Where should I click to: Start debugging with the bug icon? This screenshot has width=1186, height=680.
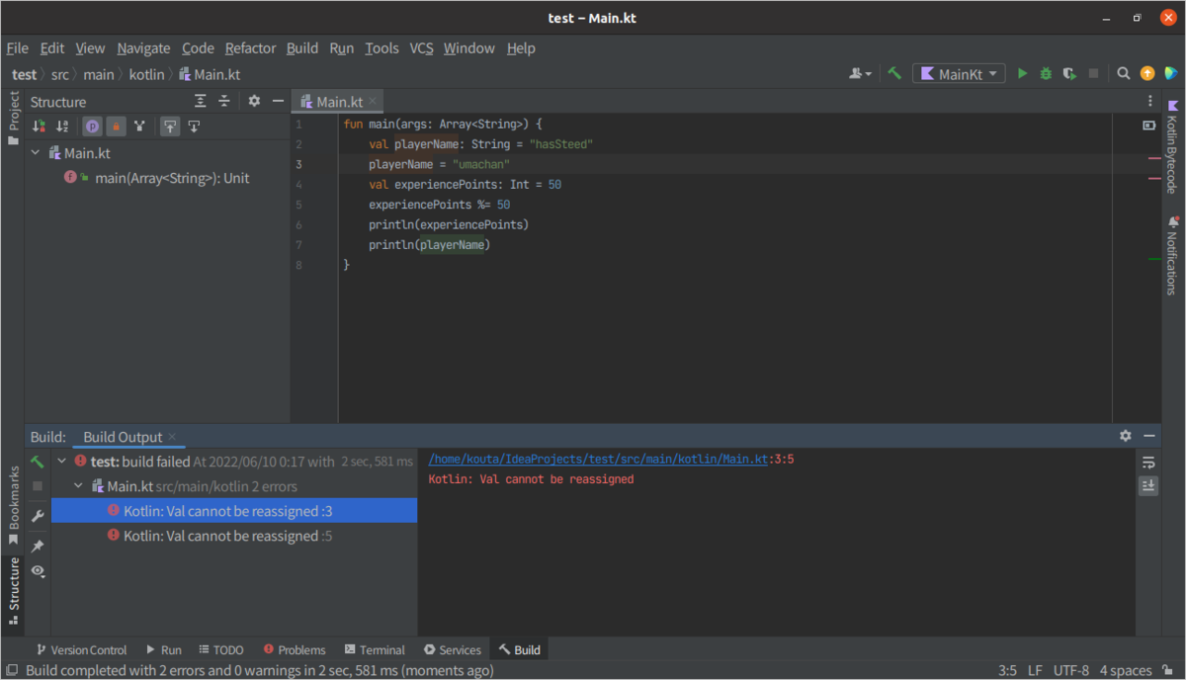coord(1046,73)
